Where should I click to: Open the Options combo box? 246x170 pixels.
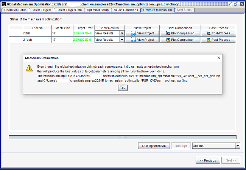coord(216,146)
